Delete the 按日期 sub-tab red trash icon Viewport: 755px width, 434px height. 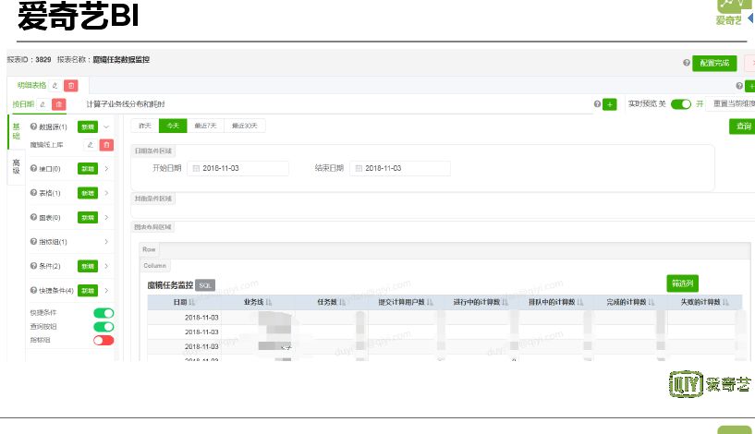[x=59, y=104]
